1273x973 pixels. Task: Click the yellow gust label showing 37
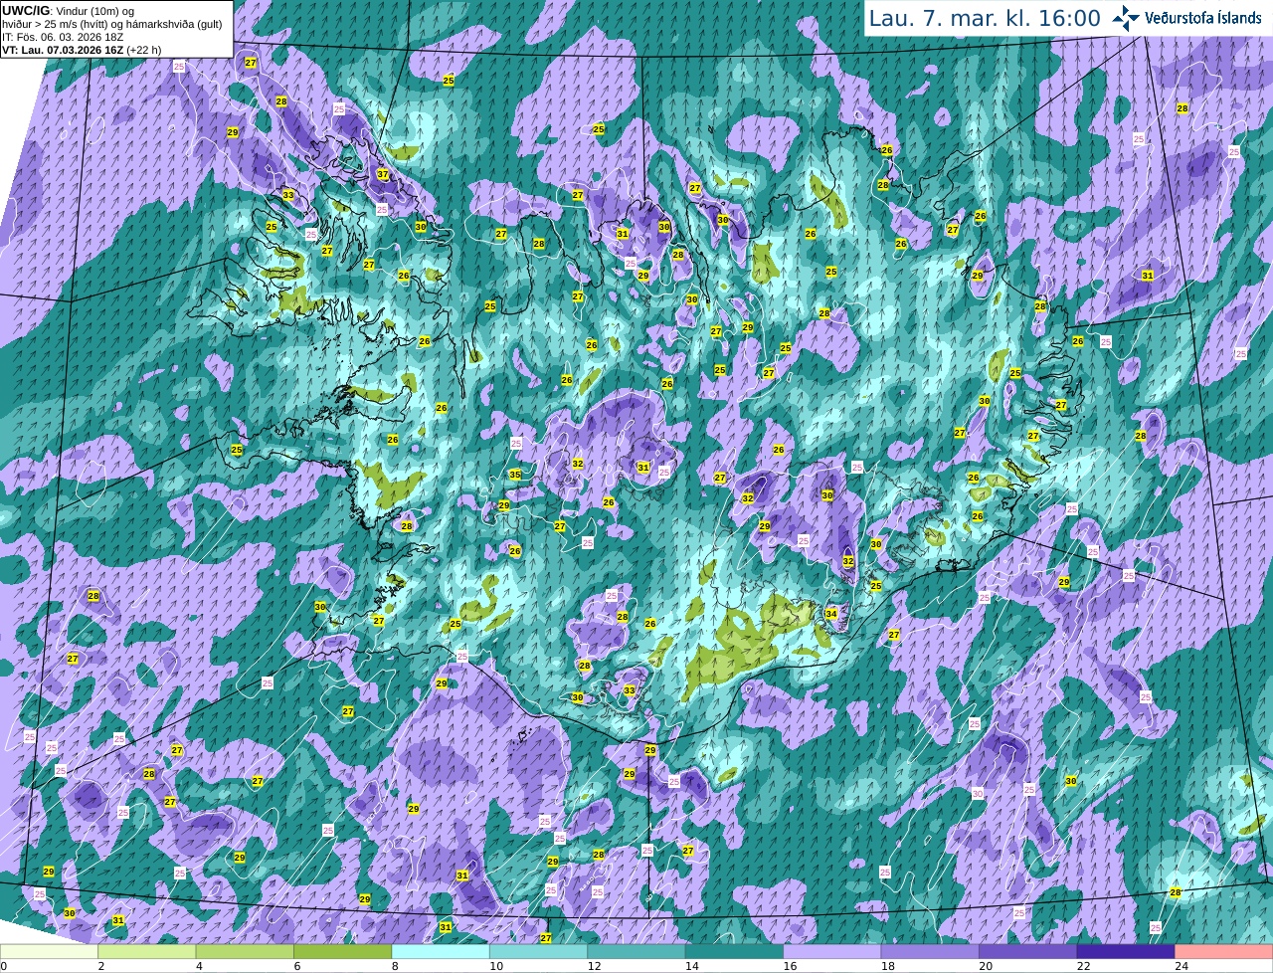[x=383, y=174]
